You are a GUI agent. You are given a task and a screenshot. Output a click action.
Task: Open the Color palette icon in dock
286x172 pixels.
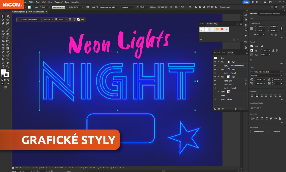point(246,15)
